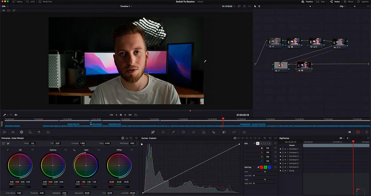Open the Keyframes All filter dropdown
The image size is (371, 196).
pyautogui.click(x=342, y=138)
